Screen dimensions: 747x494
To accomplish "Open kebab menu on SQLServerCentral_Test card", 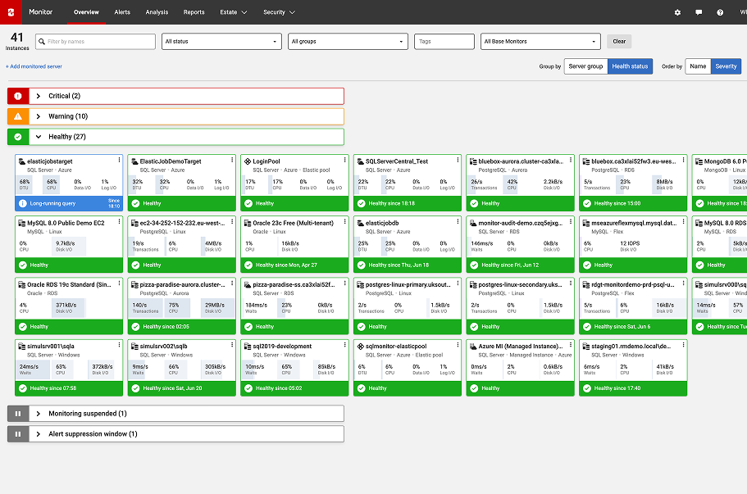I will (x=458, y=161).
